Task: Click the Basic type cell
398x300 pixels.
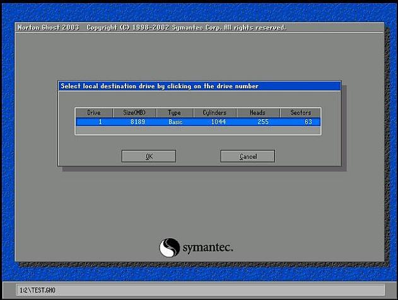Action: [175, 122]
